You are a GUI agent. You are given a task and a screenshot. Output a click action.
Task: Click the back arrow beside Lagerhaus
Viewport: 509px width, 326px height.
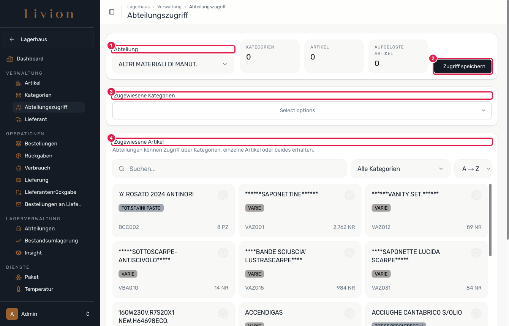pos(12,39)
